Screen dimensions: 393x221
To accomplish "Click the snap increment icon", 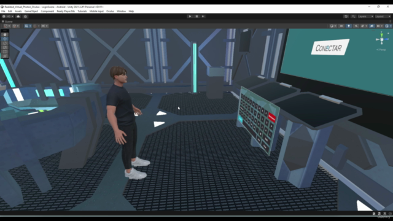I will click(x=43, y=26).
